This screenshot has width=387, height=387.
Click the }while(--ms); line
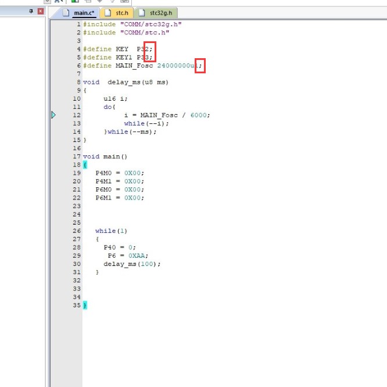130,132
